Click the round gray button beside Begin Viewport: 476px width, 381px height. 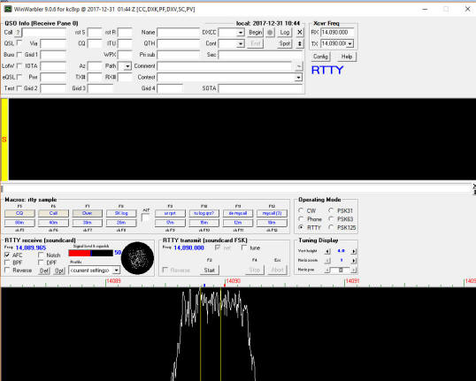pos(270,33)
